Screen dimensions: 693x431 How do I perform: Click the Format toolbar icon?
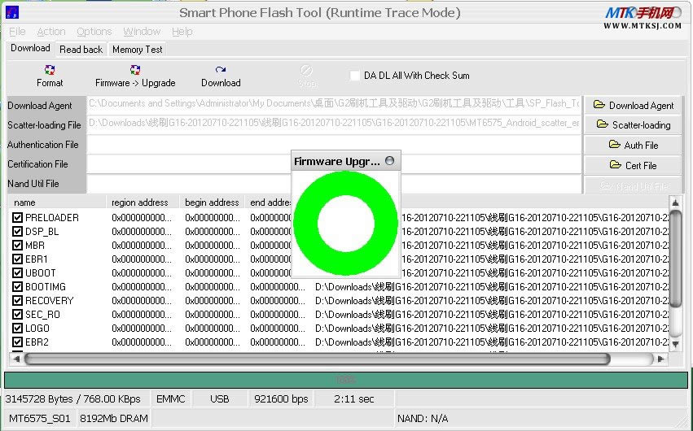coord(50,71)
